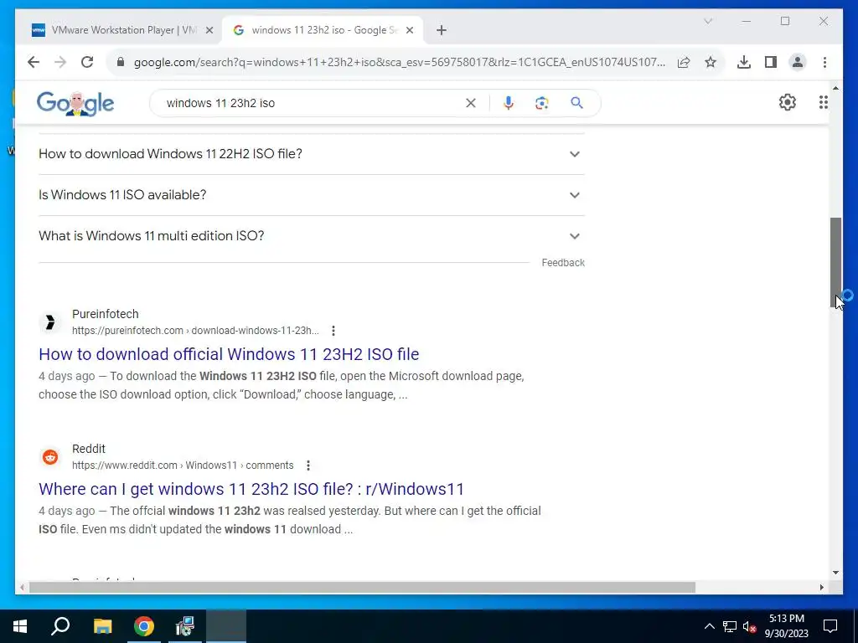
Task: Open the notification center icon
Action: click(x=830, y=626)
